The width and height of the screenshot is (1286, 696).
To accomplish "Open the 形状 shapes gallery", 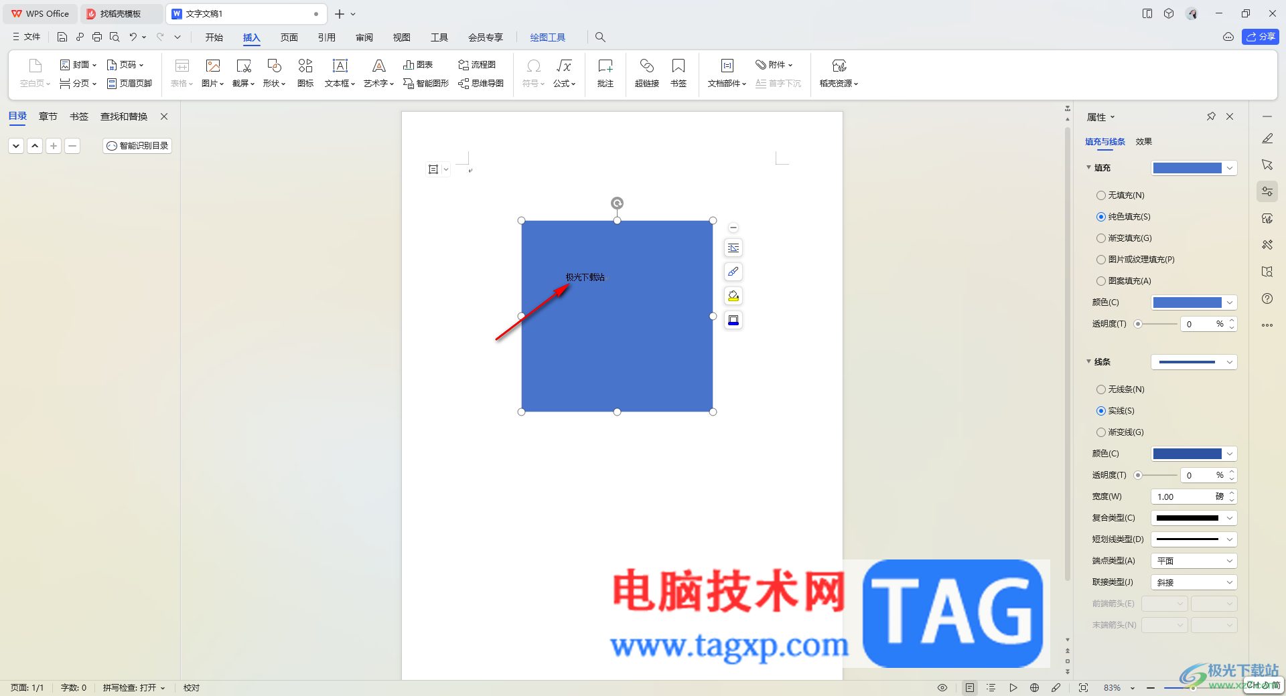I will point(274,74).
